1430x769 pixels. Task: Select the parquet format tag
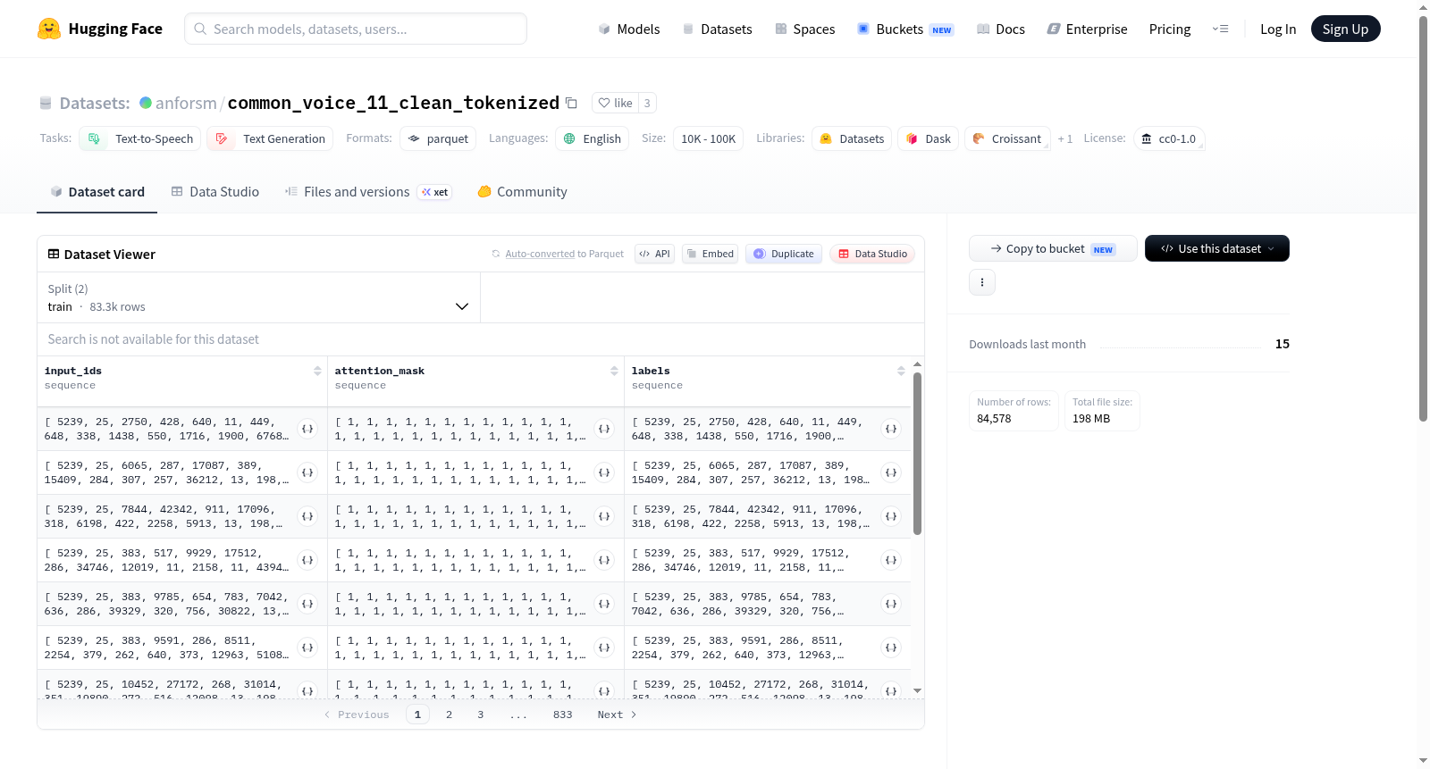pyautogui.click(x=438, y=138)
